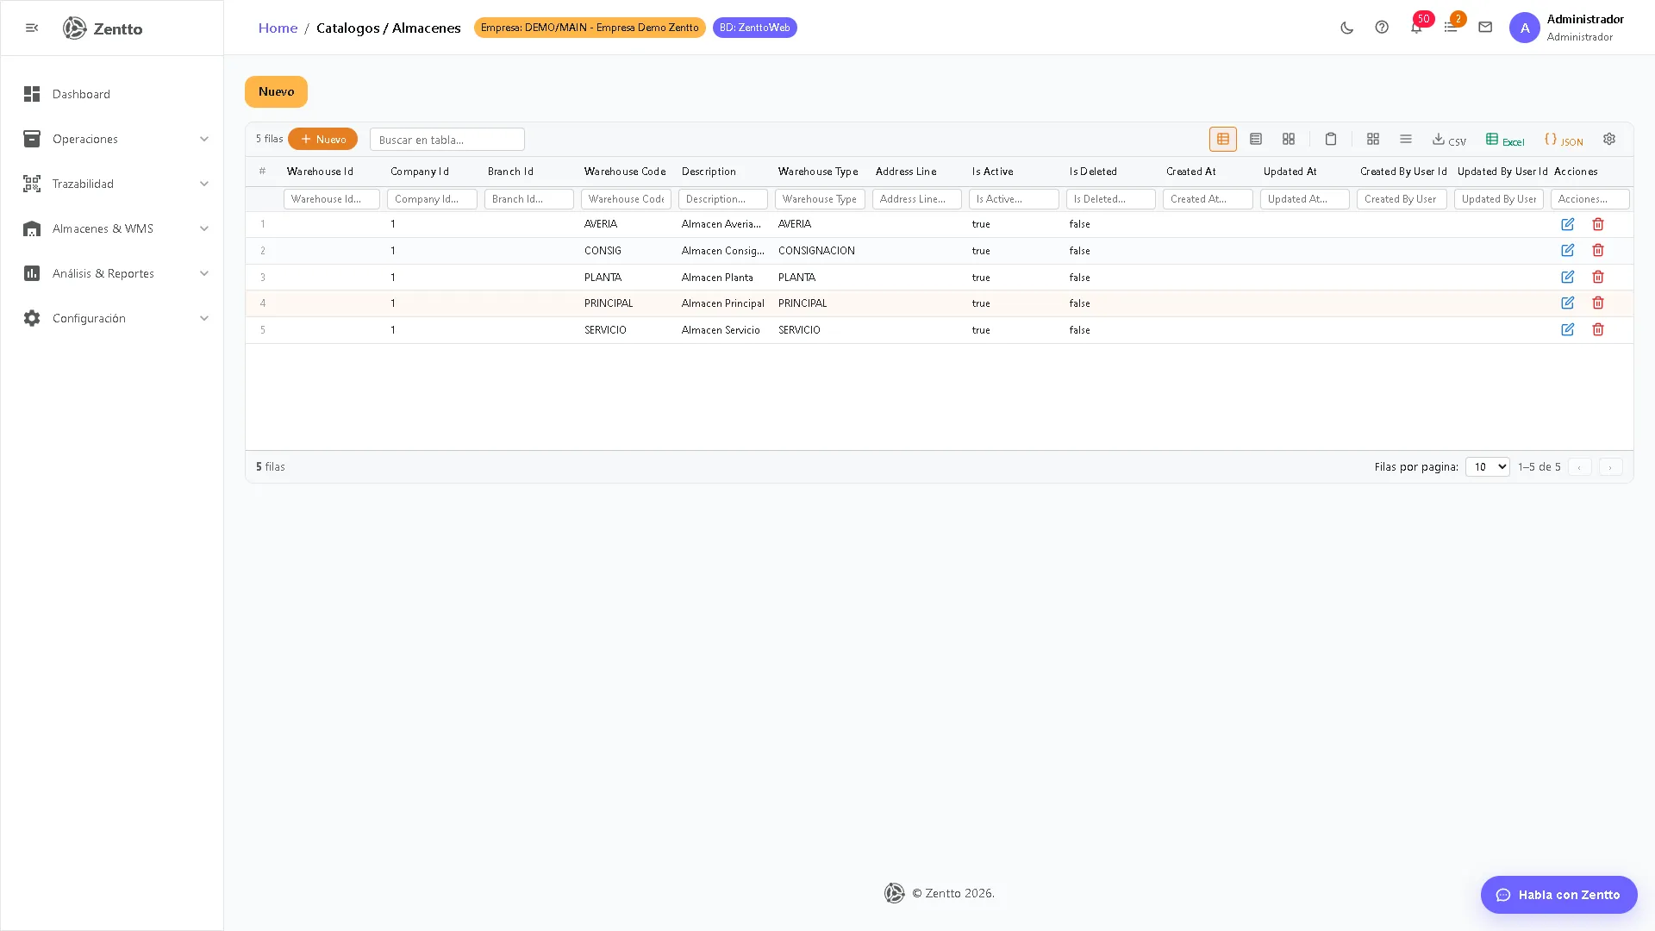The image size is (1655, 931).
Task: Switch to the compact list view icon
Action: coord(1256,139)
